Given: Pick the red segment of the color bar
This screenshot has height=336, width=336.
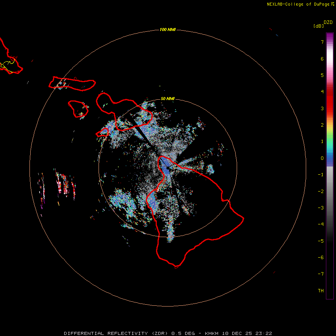Looking at the screenshot, I should tap(330, 101).
